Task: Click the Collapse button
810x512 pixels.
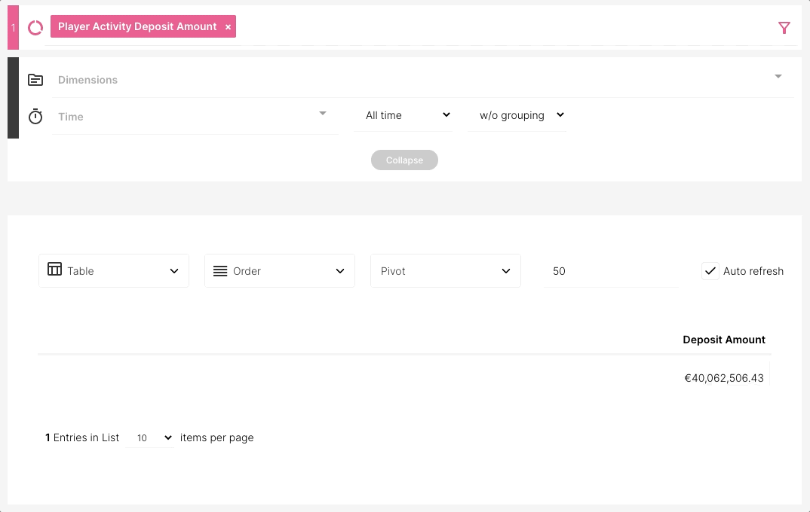Action: click(x=404, y=160)
